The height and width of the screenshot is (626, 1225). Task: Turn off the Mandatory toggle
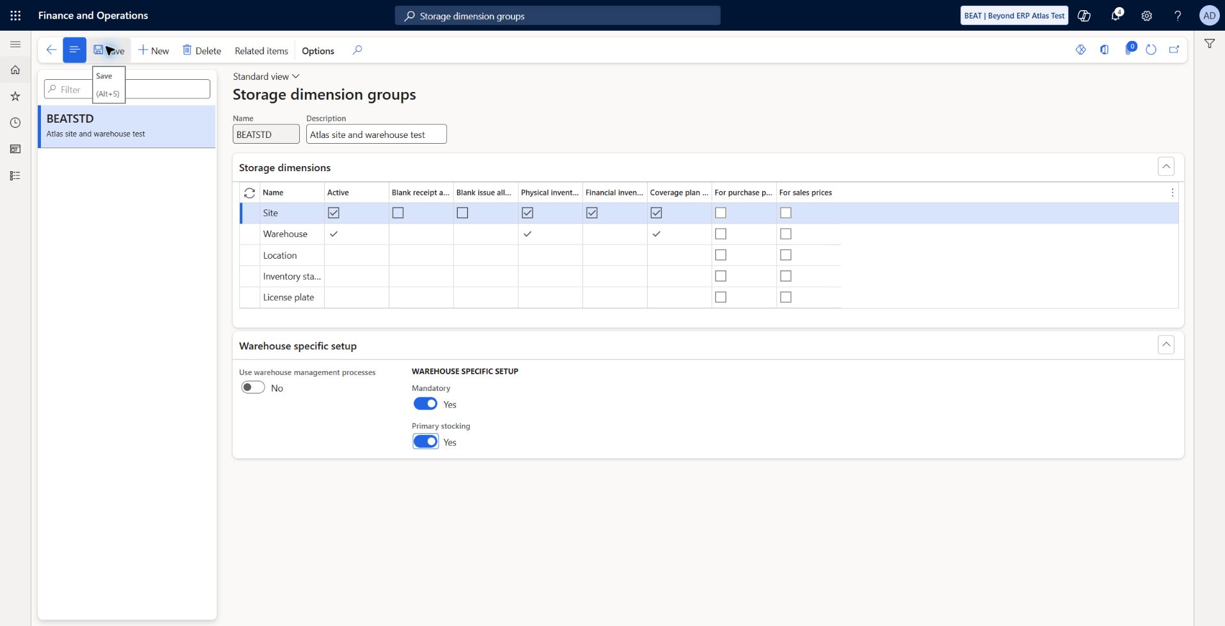tap(425, 404)
